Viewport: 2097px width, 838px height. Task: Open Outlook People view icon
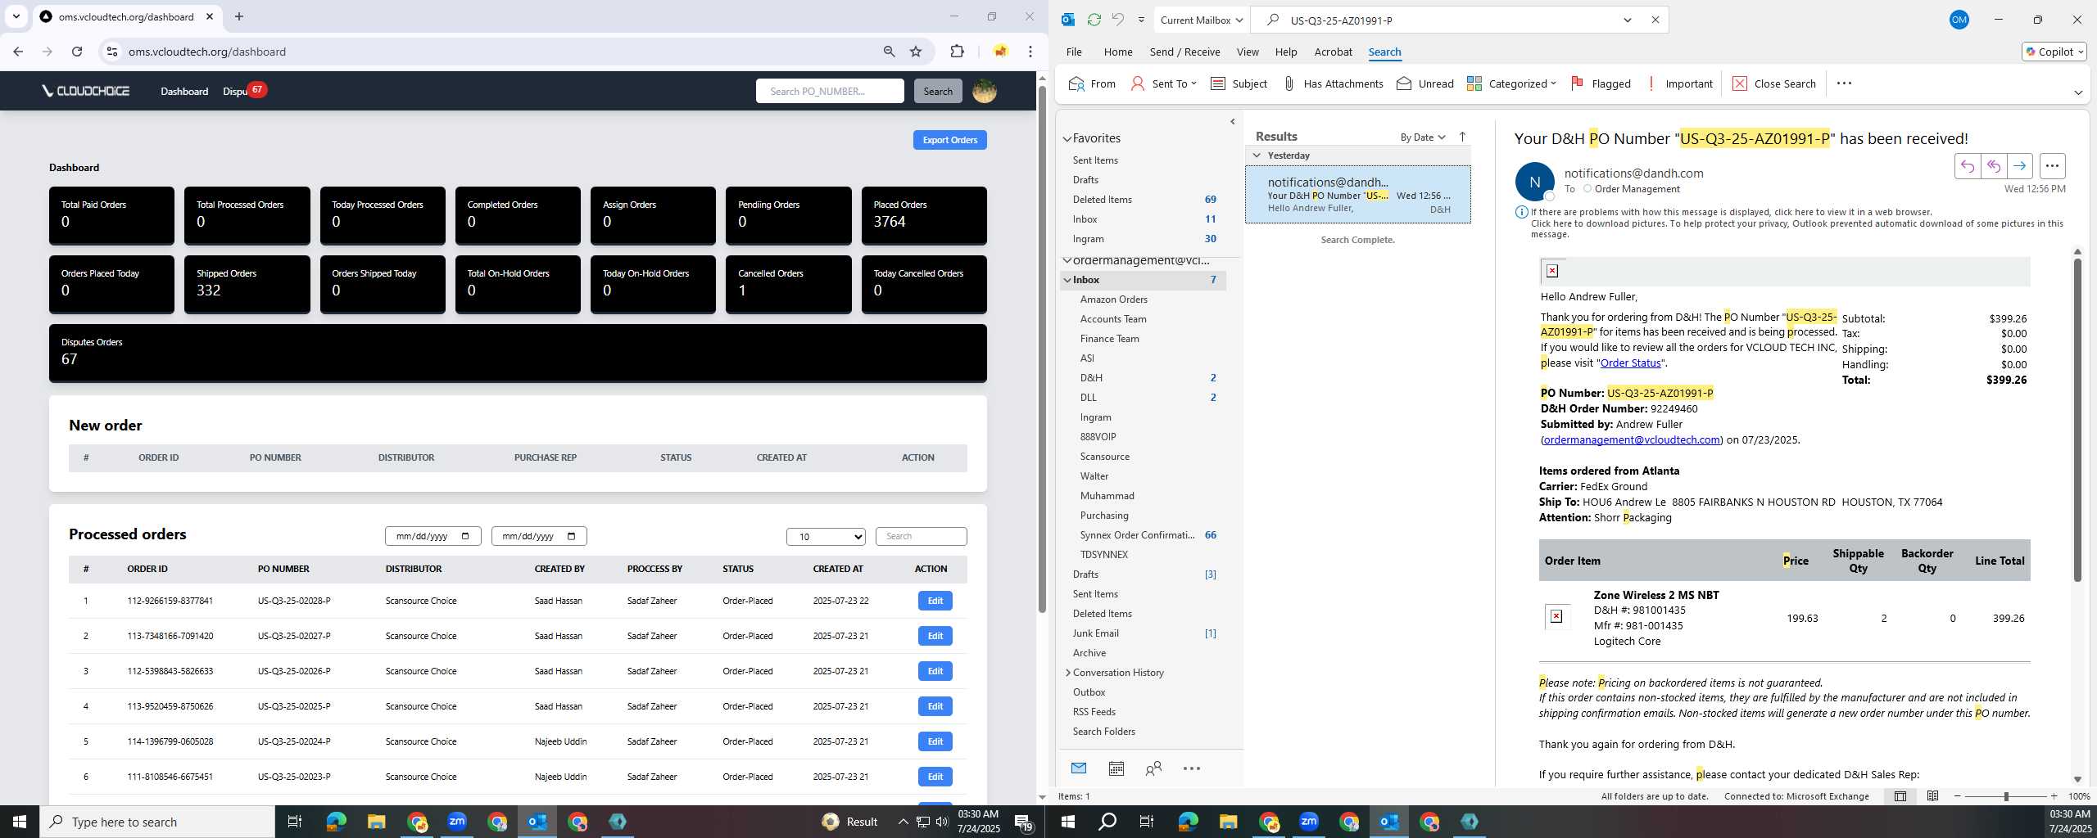[1153, 768]
